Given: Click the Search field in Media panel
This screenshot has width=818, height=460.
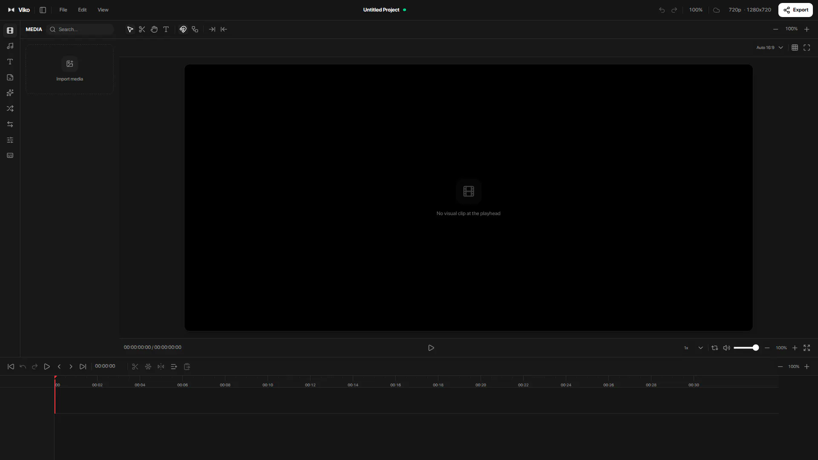Looking at the screenshot, I should coord(81,29).
